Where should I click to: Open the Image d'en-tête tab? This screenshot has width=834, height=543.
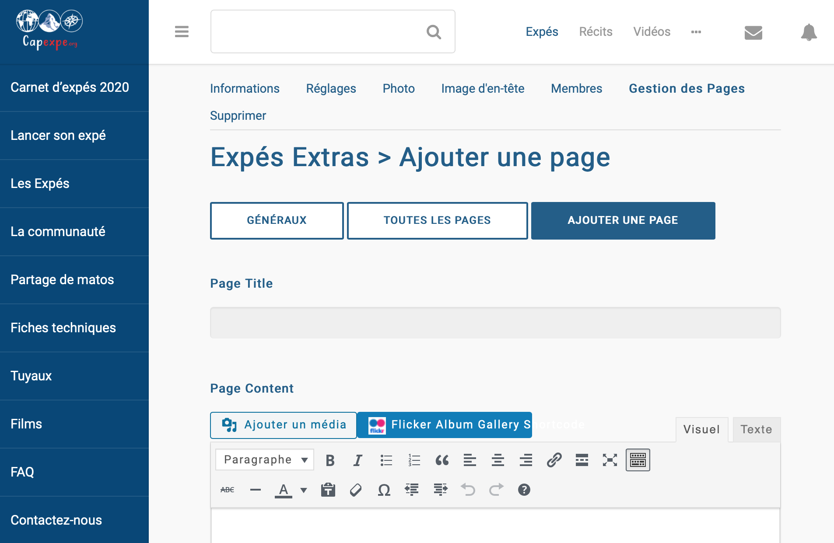(483, 88)
